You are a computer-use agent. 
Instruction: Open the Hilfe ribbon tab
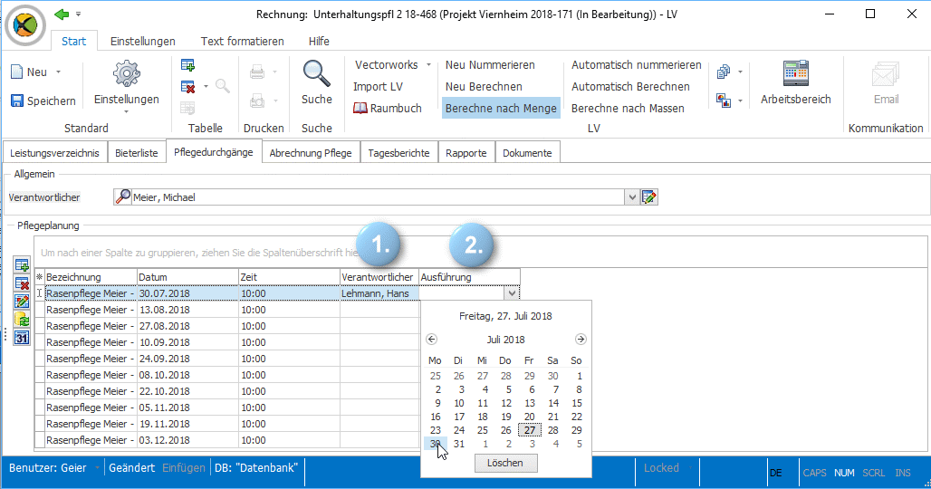point(319,41)
